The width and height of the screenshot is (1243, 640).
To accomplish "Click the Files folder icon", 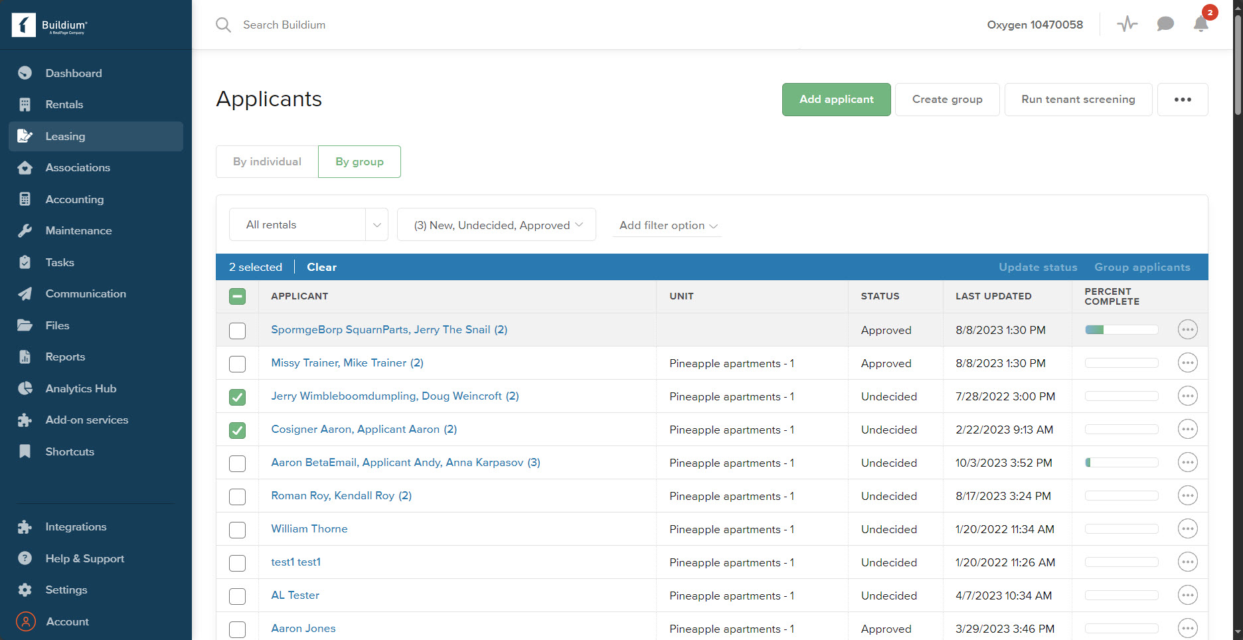I will click(x=25, y=325).
